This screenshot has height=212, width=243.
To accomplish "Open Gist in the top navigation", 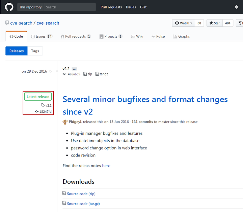I will (143, 7).
